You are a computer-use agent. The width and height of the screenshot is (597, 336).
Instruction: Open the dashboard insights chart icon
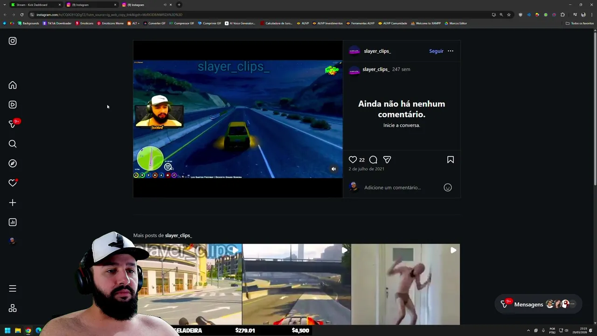coord(13,222)
